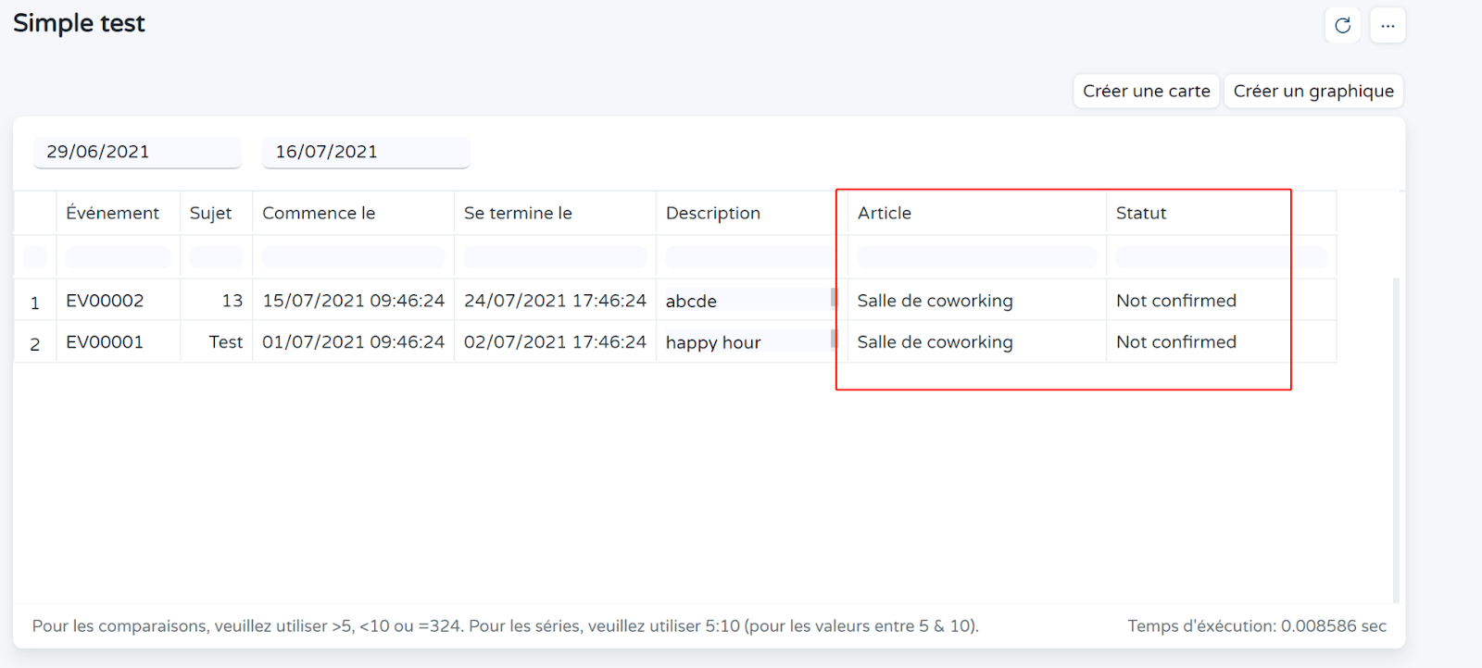The width and height of the screenshot is (1482, 668).
Task: Click the Sujet column header
Action: pyautogui.click(x=211, y=213)
